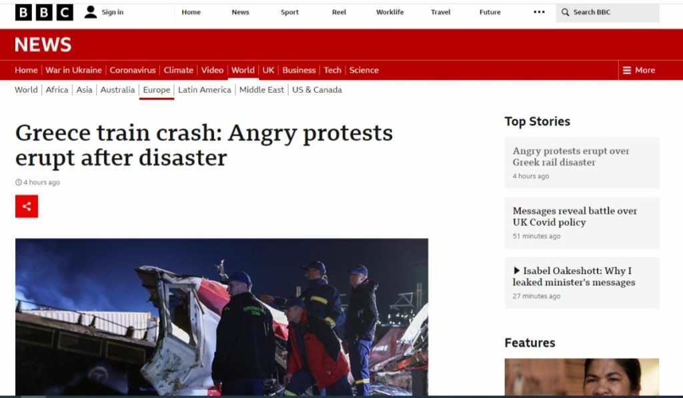Open Messages reveal battle over Covid story
This screenshot has width=683, height=398.
pos(575,217)
